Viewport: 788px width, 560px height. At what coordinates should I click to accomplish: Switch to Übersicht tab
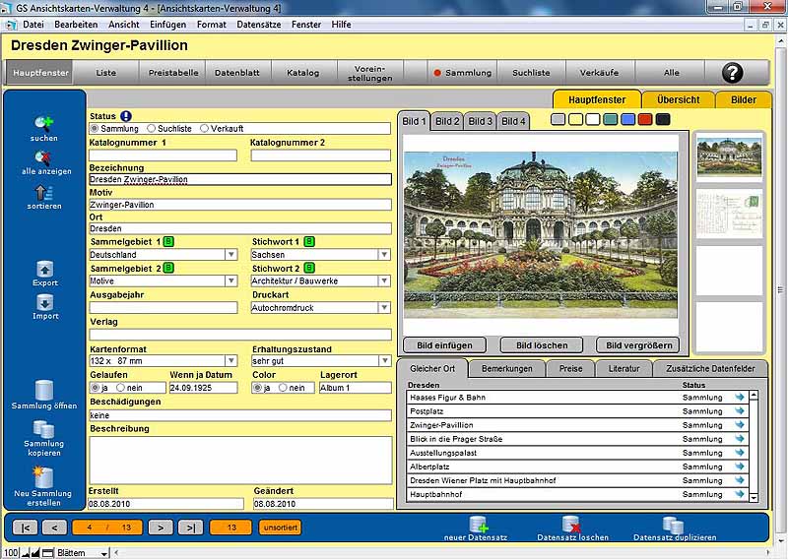[678, 99]
